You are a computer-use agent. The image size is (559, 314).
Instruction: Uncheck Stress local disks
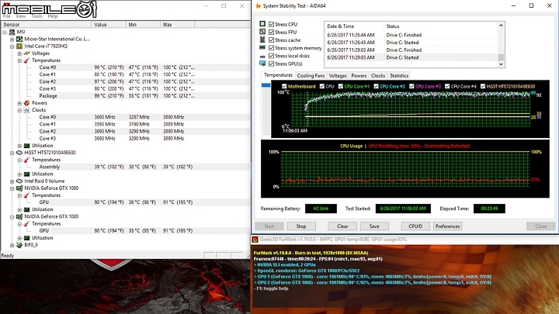coord(271,56)
